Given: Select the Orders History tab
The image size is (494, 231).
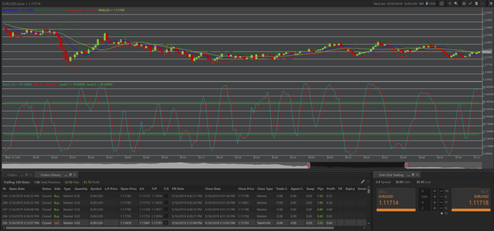Looking at the screenshot, I should [51, 175].
